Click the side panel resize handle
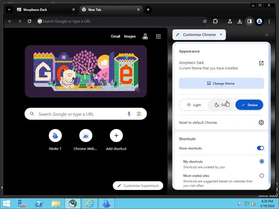The height and width of the screenshot is (209, 279). point(170,111)
